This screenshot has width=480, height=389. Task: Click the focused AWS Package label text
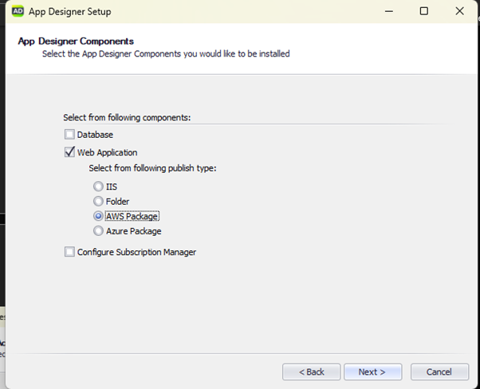[132, 216]
